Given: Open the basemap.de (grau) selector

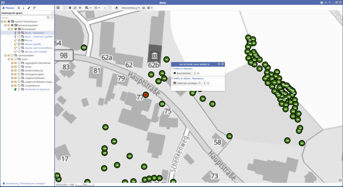Looking at the screenshot, I should click(x=52, y=13).
